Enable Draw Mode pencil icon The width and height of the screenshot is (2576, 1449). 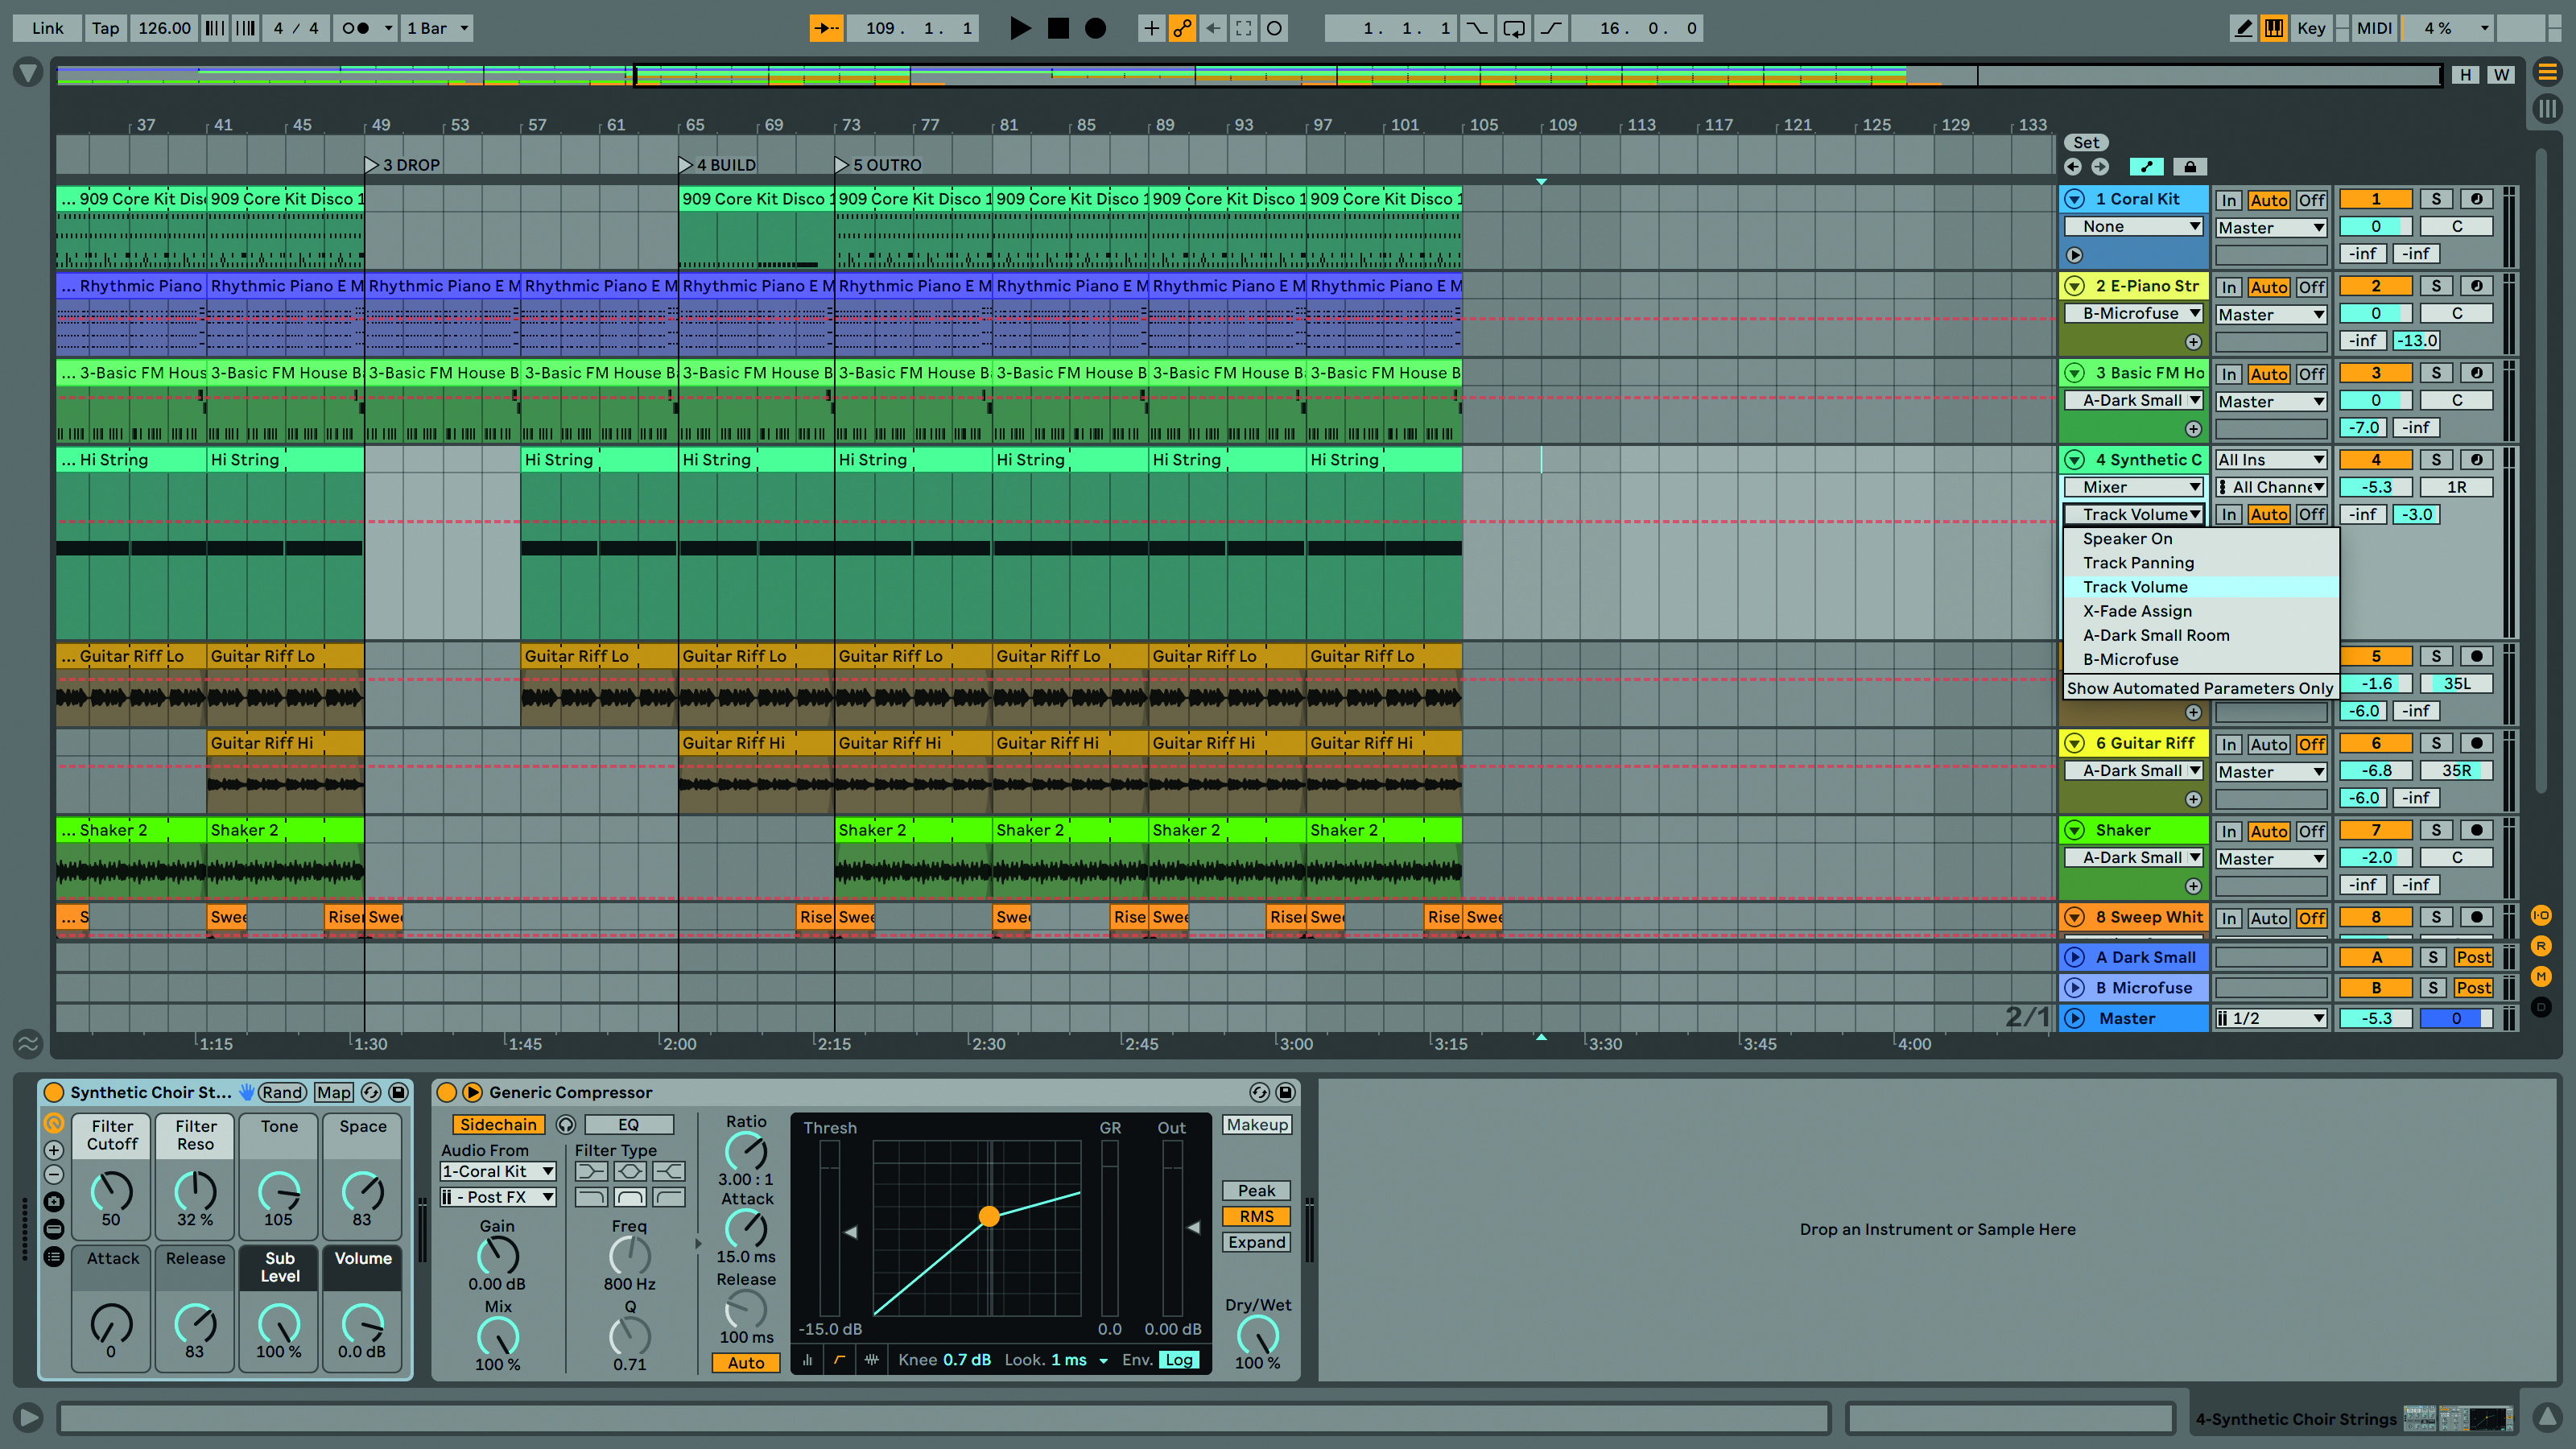(x=2243, y=28)
